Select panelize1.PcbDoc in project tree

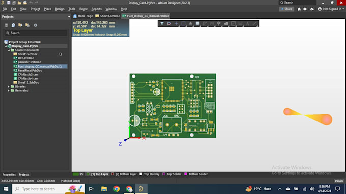click(x=30, y=62)
